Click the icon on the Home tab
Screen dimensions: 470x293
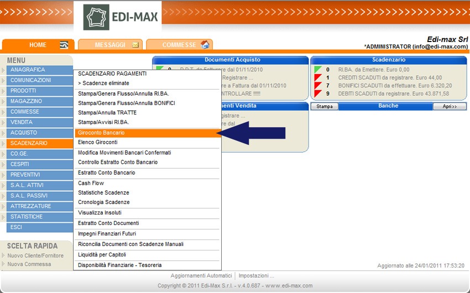click(x=64, y=45)
